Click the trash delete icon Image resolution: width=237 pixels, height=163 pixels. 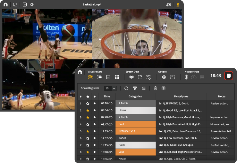click(x=155, y=88)
